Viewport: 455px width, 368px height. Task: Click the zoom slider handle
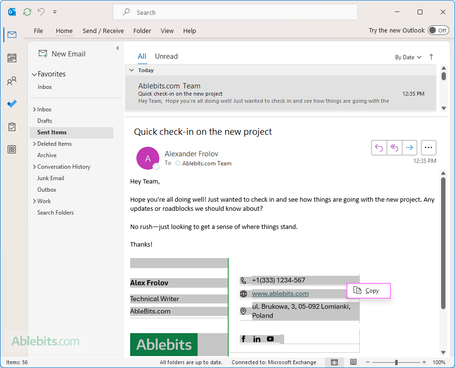click(396, 362)
